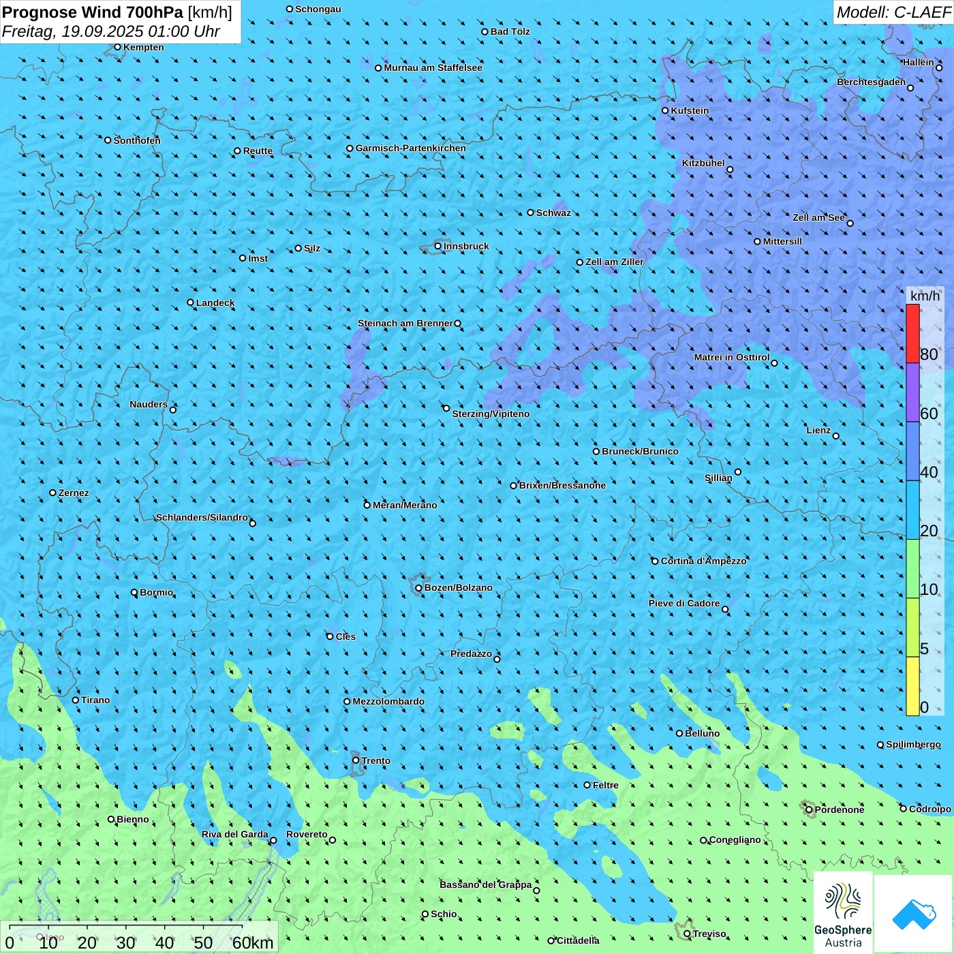The width and height of the screenshot is (954, 954).
Task: Click the Tirano city marker
Action: click(x=76, y=700)
